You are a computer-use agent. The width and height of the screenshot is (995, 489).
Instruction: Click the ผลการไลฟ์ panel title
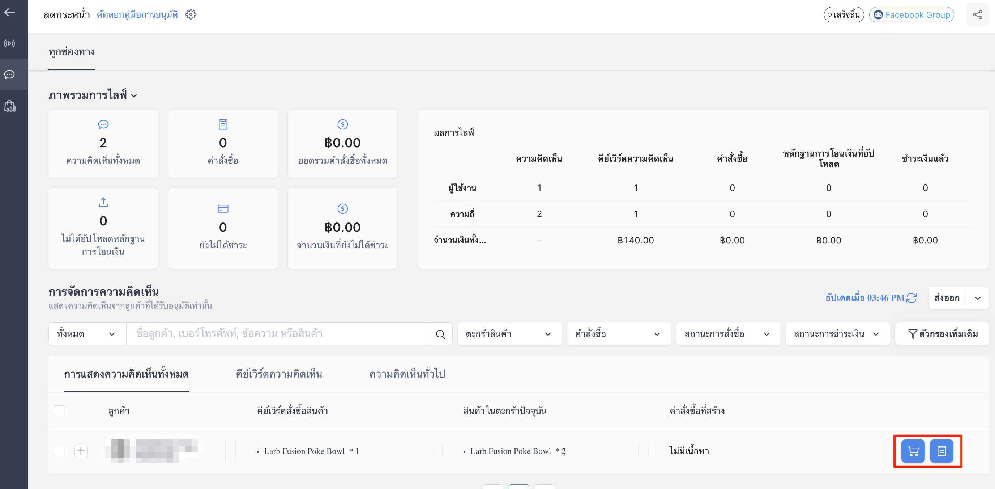click(x=453, y=133)
